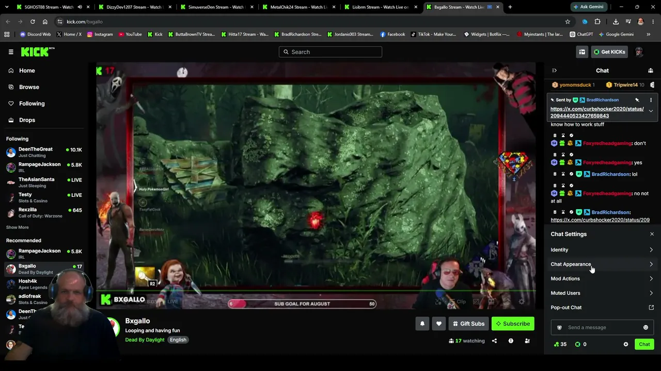Image resolution: width=661 pixels, height=371 pixels.
Task: Bookmark this page with star icon
Action: (x=568, y=22)
